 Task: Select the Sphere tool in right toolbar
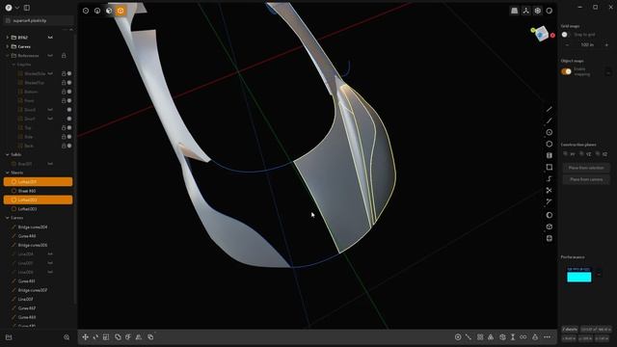(549, 215)
